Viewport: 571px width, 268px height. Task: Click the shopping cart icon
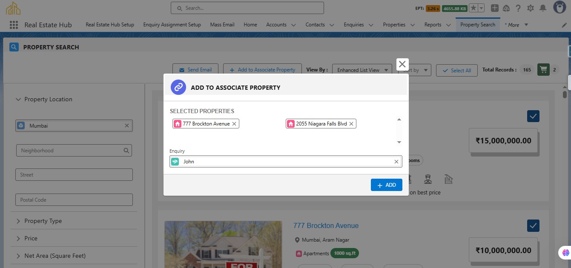543,70
